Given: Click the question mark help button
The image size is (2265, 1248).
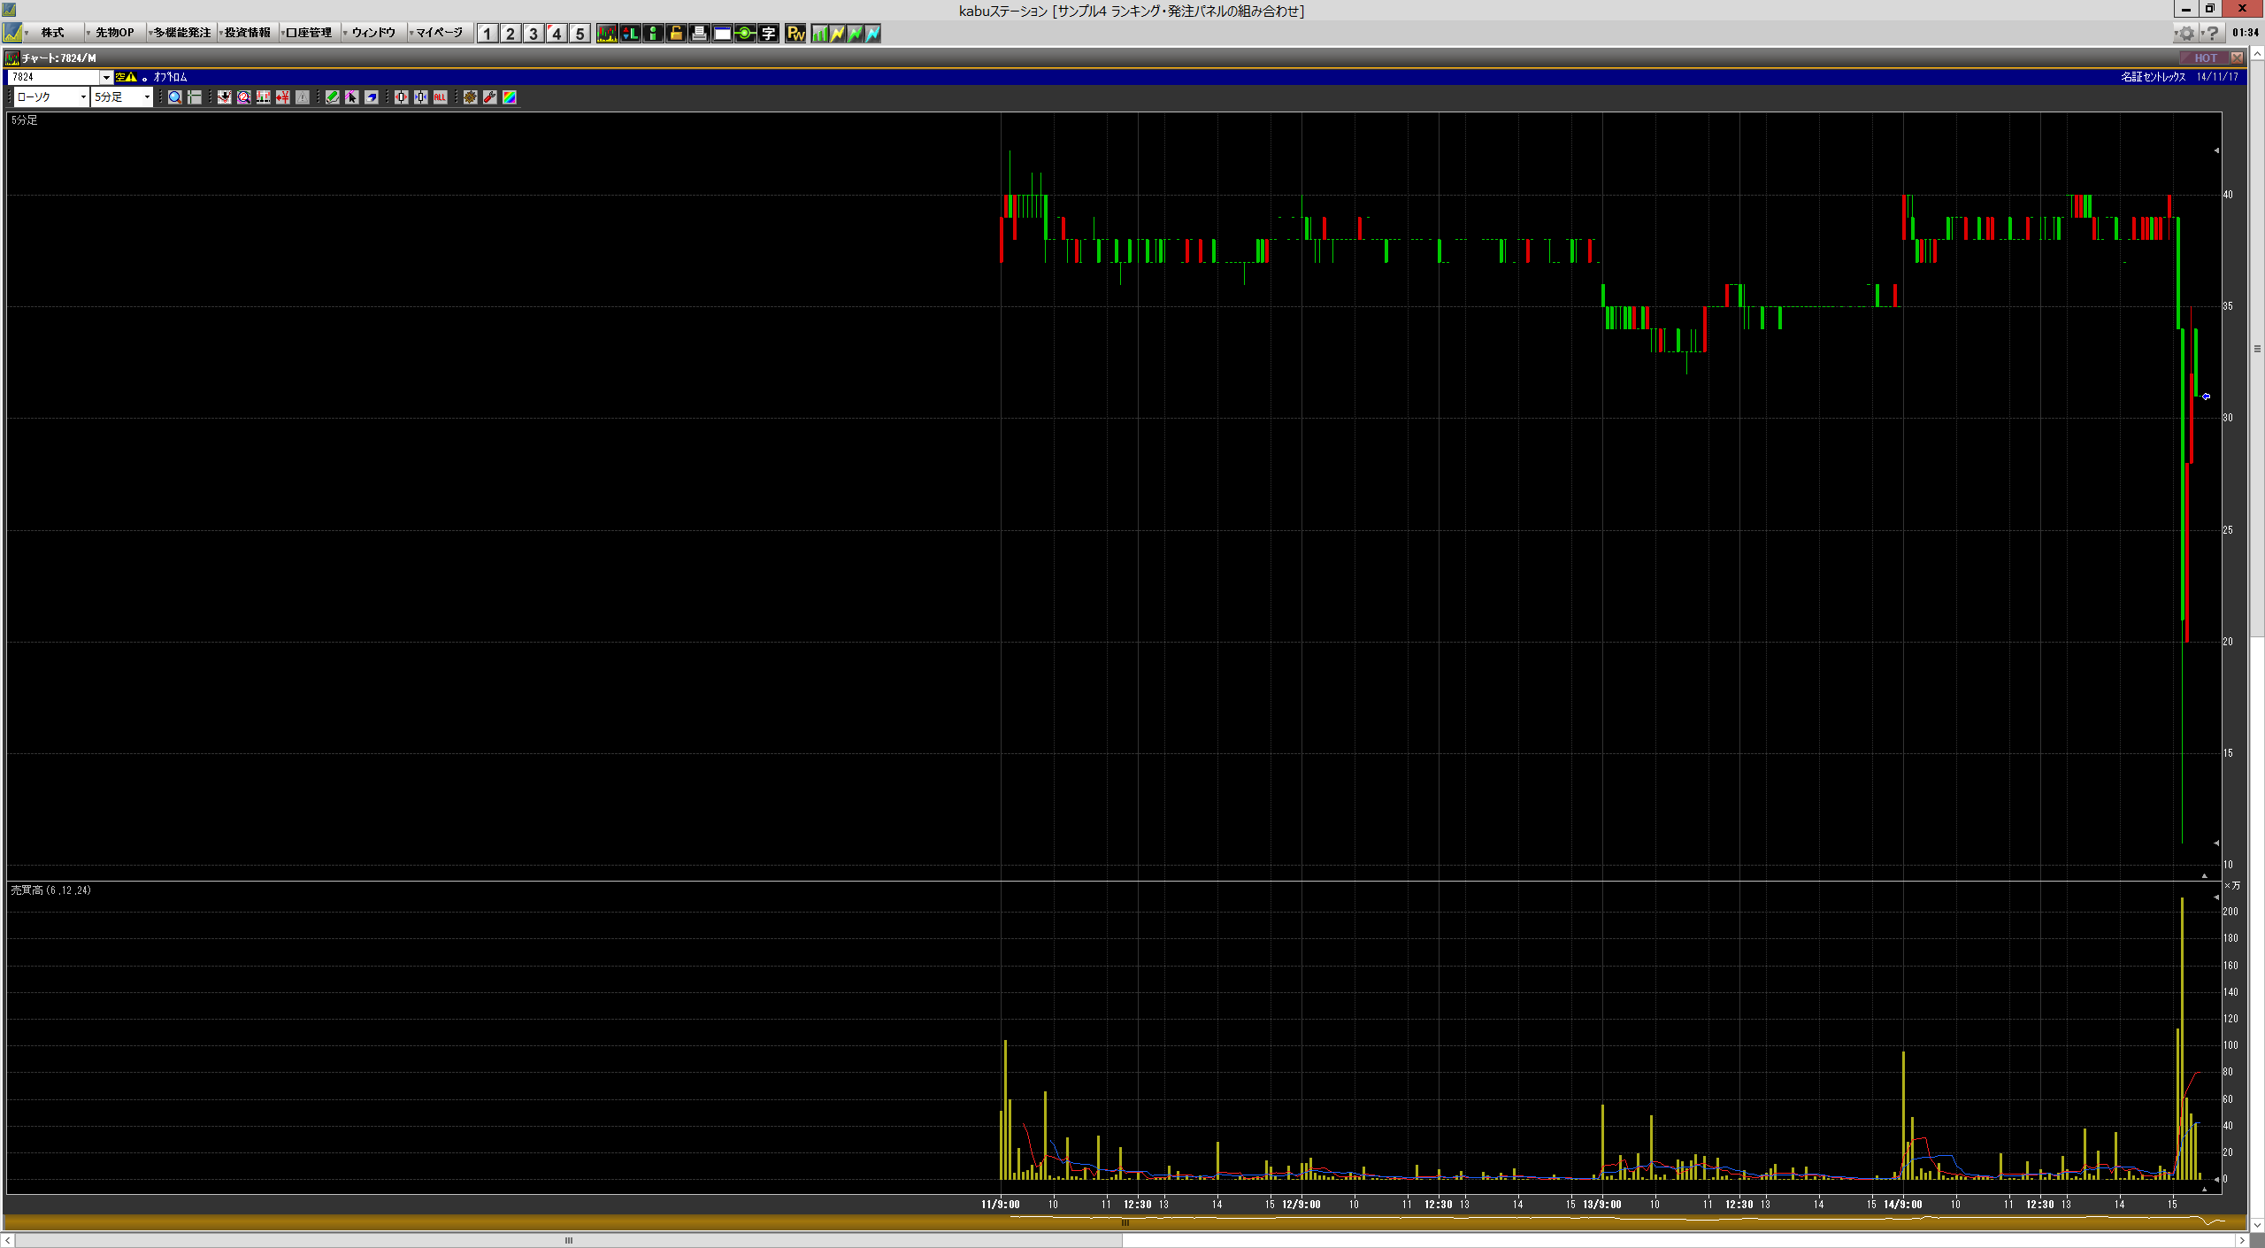Looking at the screenshot, I should click(x=2212, y=34).
